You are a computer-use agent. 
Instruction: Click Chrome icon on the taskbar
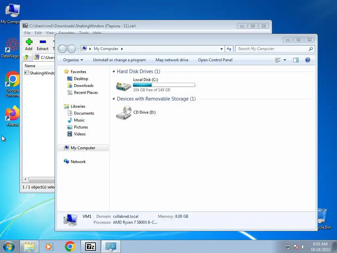pos(70,246)
